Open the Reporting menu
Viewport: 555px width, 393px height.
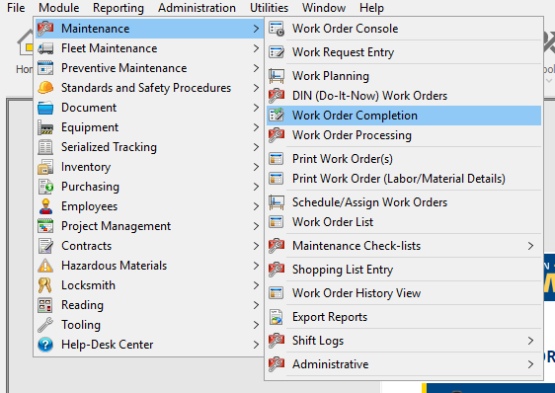coord(119,8)
